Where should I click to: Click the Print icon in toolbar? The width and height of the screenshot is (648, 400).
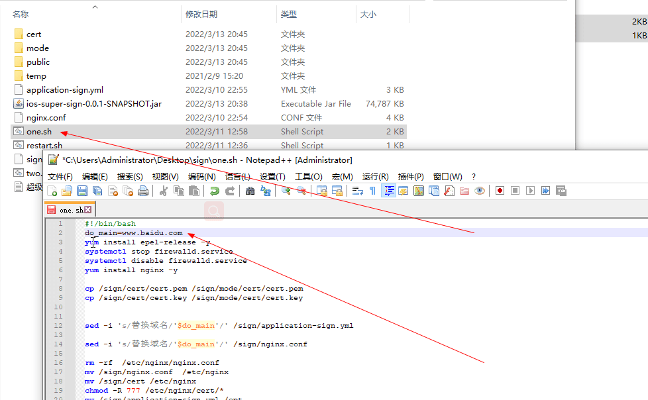pyautogui.click(x=142, y=191)
